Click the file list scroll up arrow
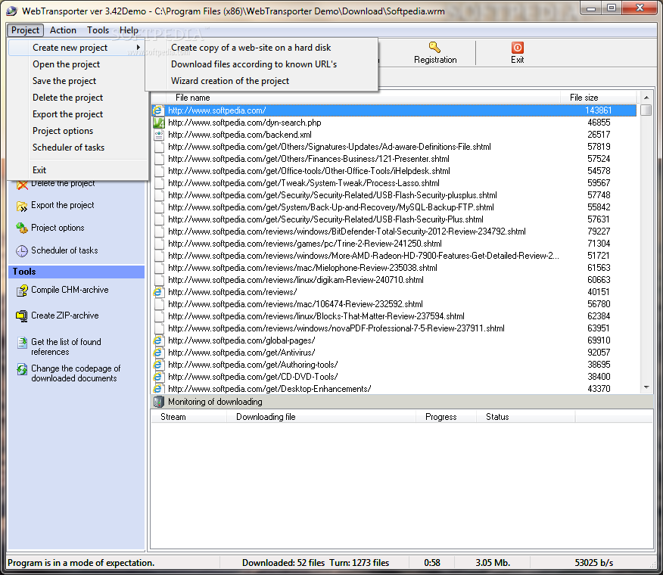This screenshot has height=575, width=663. [x=646, y=98]
